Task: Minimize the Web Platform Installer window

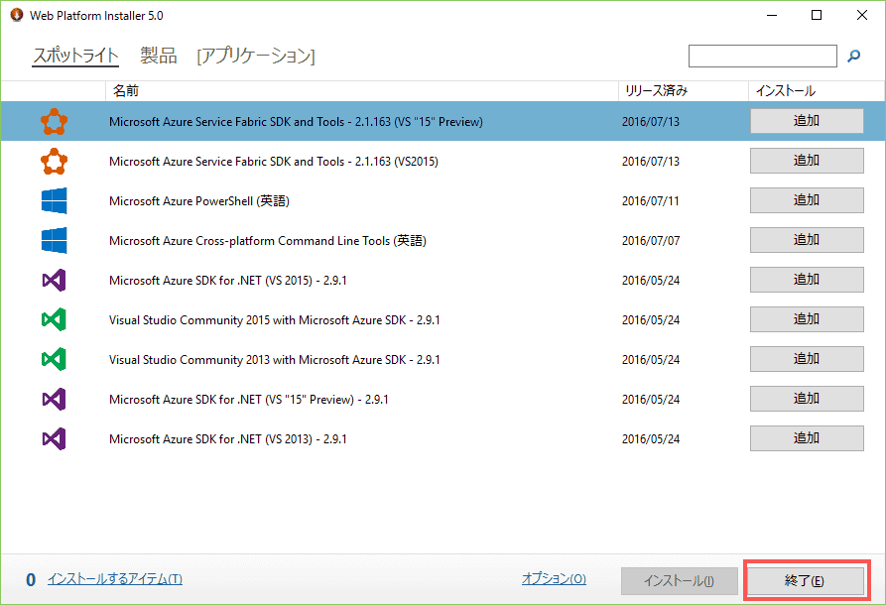Action: (772, 15)
